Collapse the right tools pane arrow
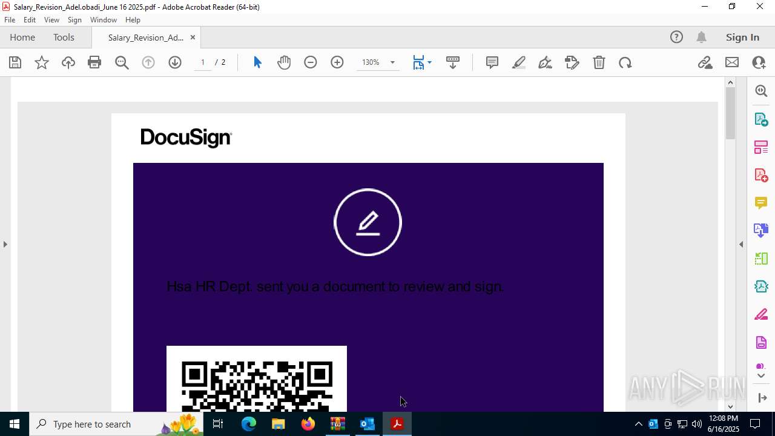Screen dimensions: 775x436 (741, 245)
